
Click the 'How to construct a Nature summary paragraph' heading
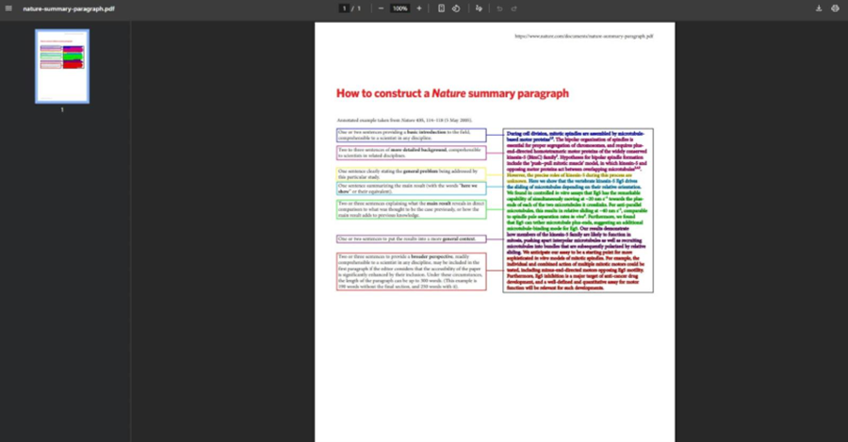pos(452,93)
